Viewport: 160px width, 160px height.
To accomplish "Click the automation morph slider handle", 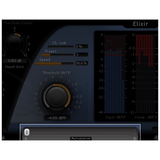I will coord(27,132).
